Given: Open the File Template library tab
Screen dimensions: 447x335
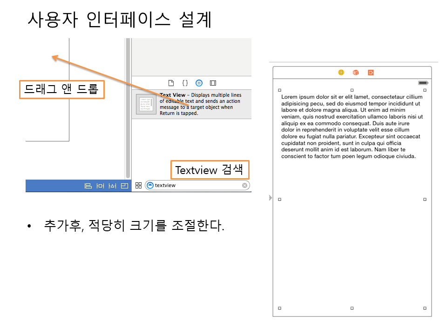Looking at the screenshot, I should coord(171,83).
